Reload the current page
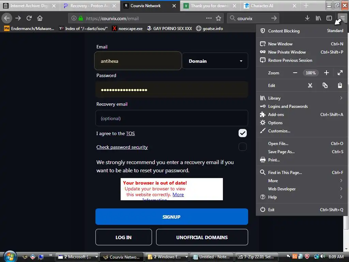The width and height of the screenshot is (349, 262). click(29, 18)
